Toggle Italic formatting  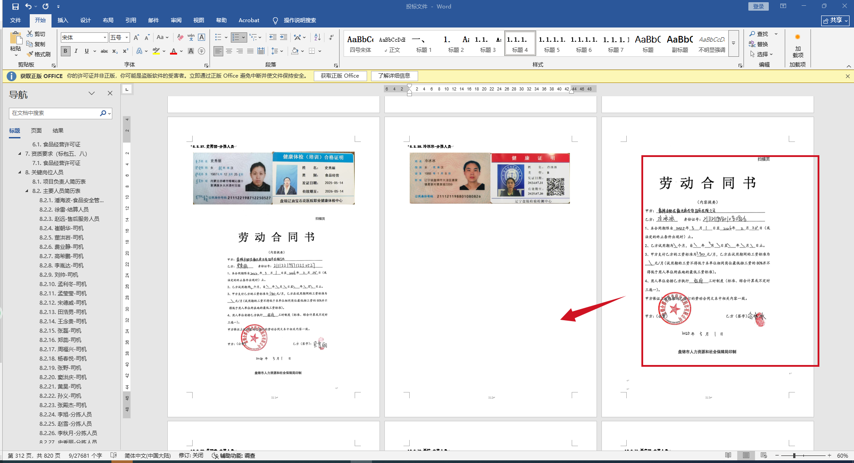click(76, 51)
